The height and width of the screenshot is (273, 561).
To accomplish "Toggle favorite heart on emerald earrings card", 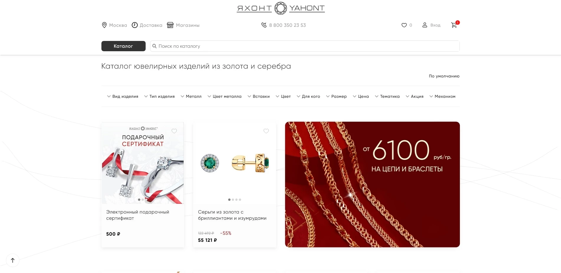I will [266, 131].
